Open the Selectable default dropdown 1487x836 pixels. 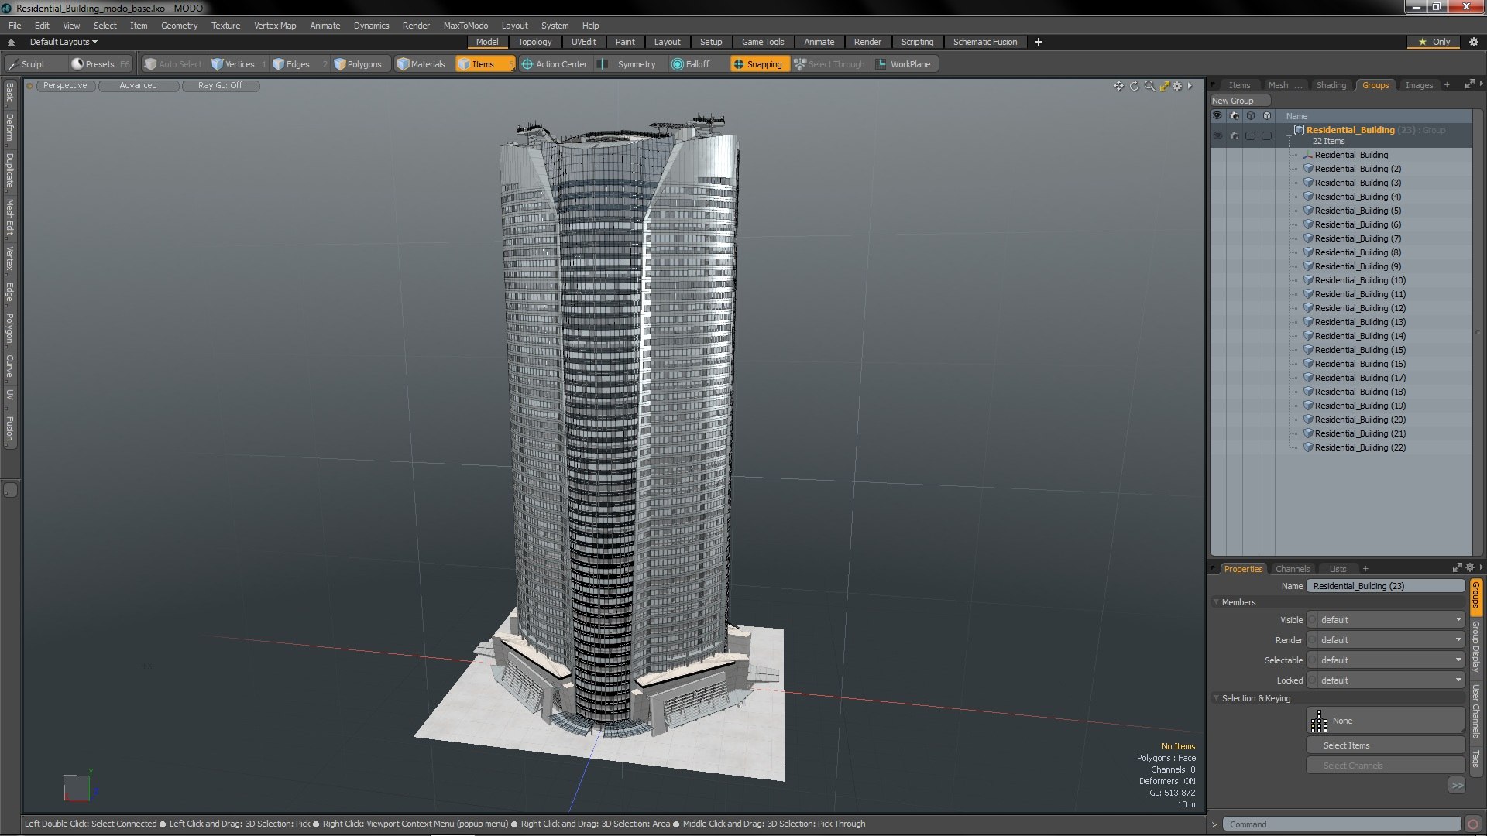[1386, 660]
